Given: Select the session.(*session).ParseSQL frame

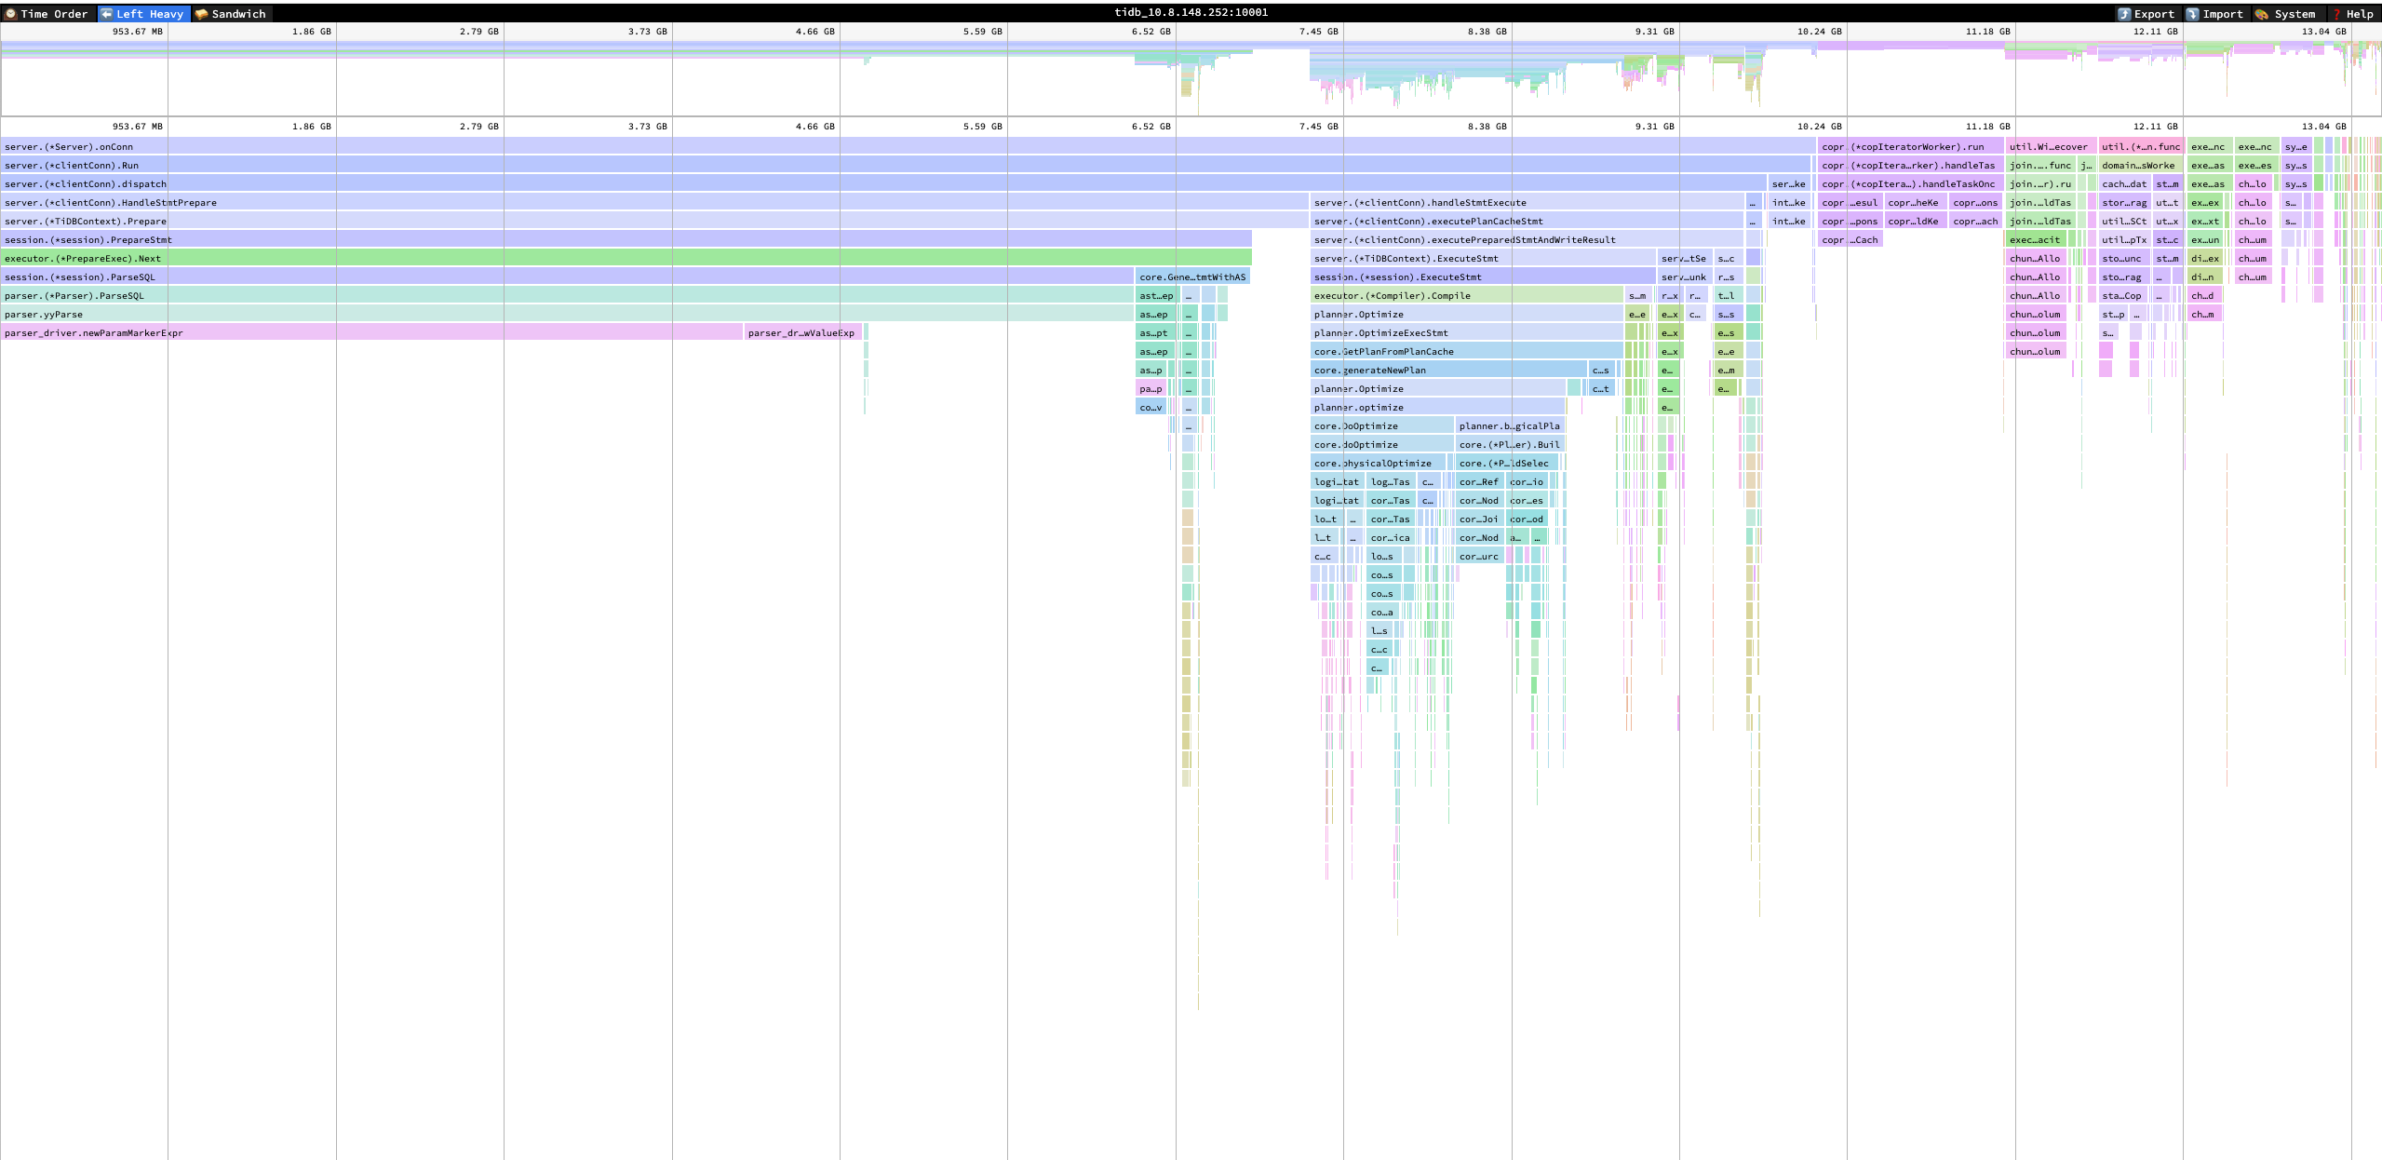Looking at the screenshot, I should coord(566,277).
